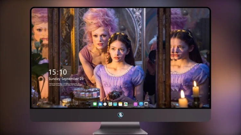Viewport: 241px width, 135px height.
Task: Open the yellow Notes app in dock
Action: pyautogui.click(x=121, y=104)
